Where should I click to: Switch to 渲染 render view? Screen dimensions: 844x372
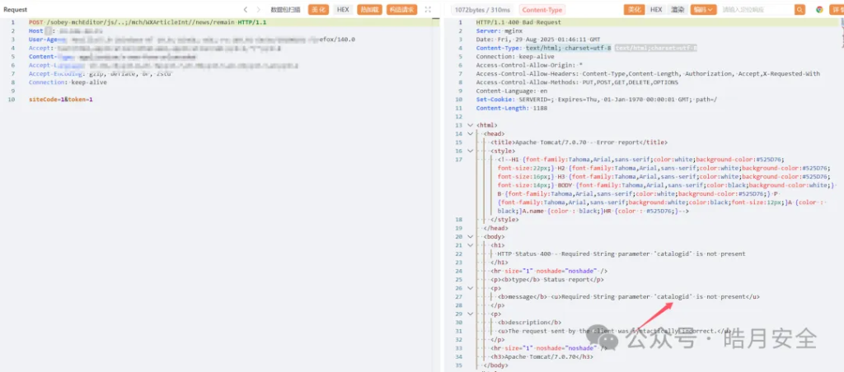point(678,10)
